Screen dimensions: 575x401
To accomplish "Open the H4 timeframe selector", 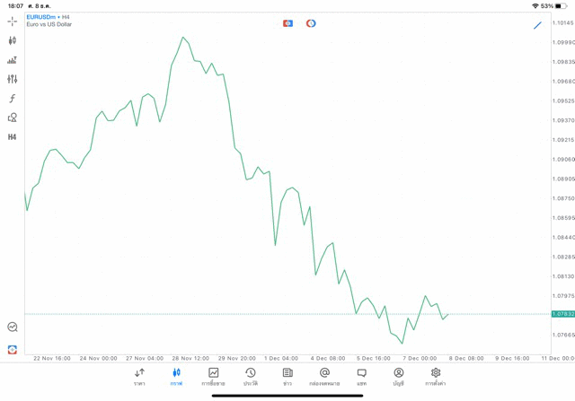I will [x=13, y=137].
